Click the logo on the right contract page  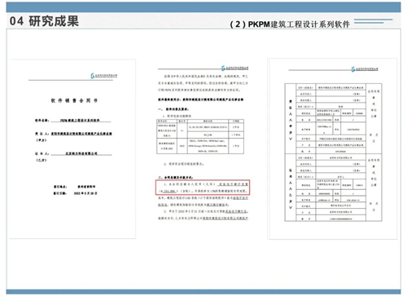(365, 69)
